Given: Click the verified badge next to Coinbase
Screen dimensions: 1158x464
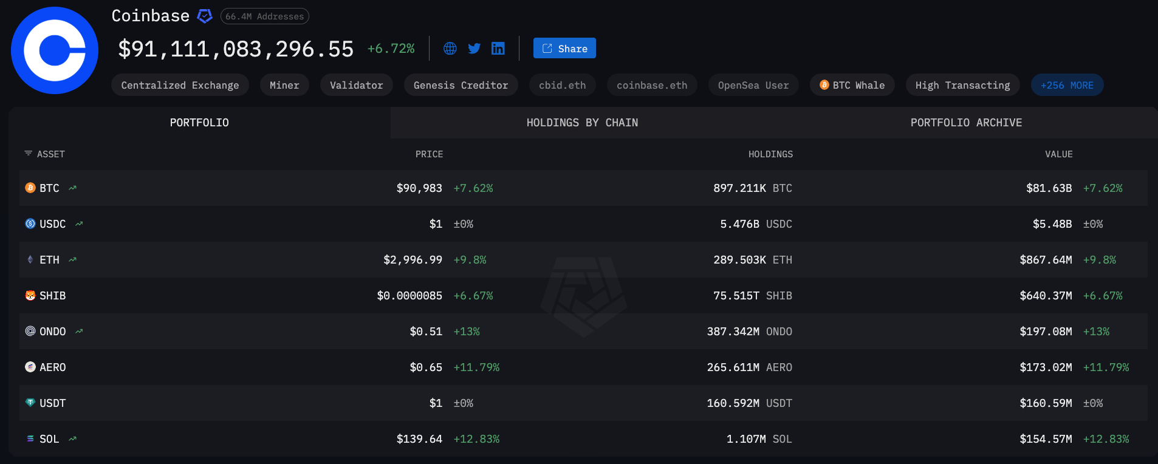Looking at the screenshot, I should (x=205, y=16).
